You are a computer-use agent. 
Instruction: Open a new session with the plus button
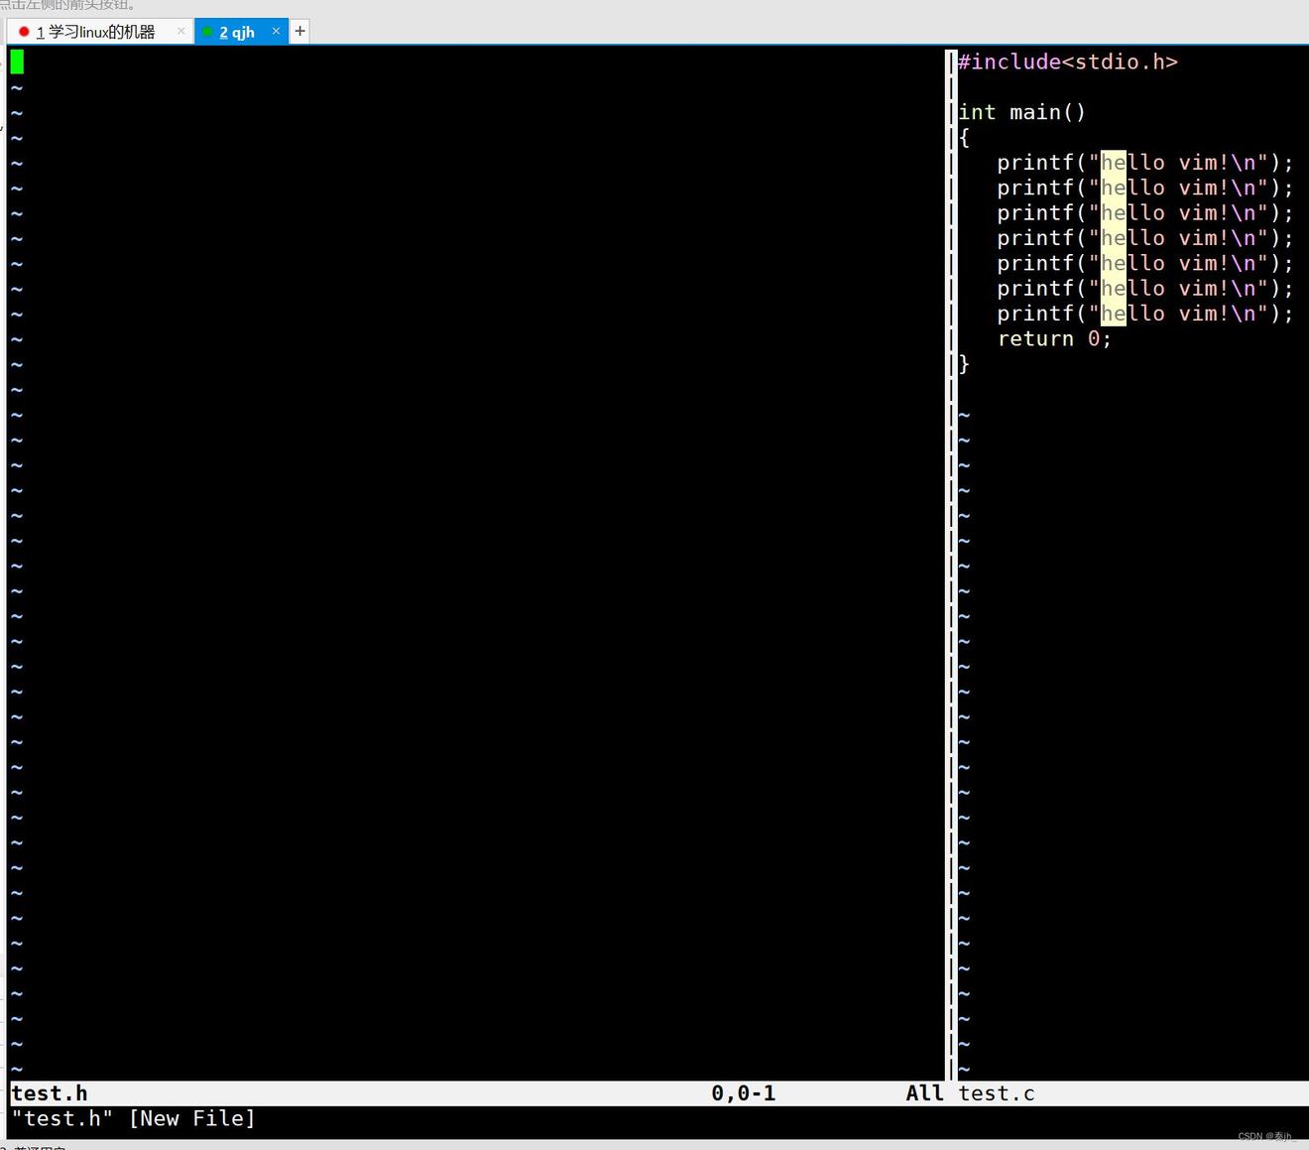point(299,32)
